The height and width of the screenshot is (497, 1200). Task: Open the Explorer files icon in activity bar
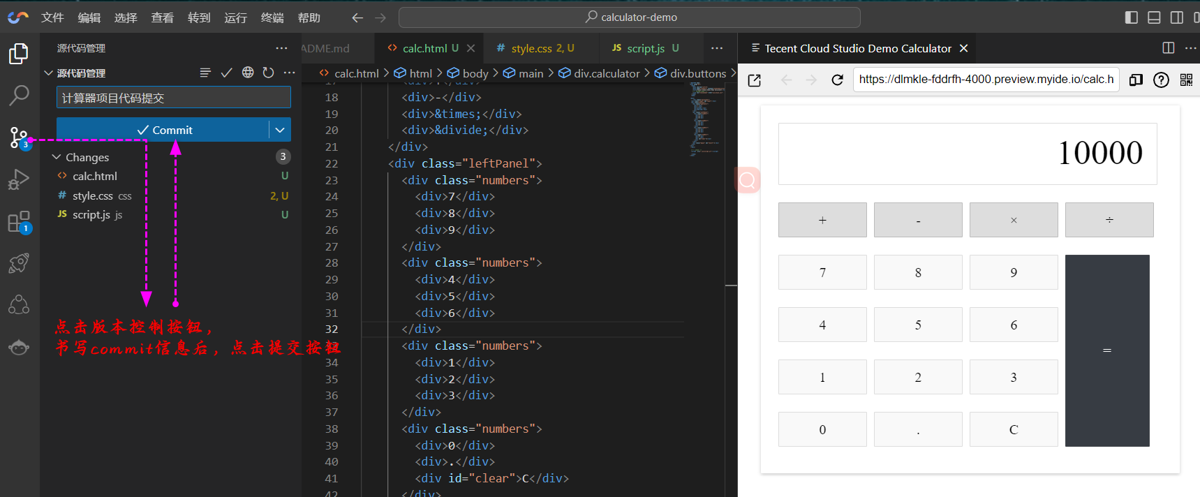point(19,54)
